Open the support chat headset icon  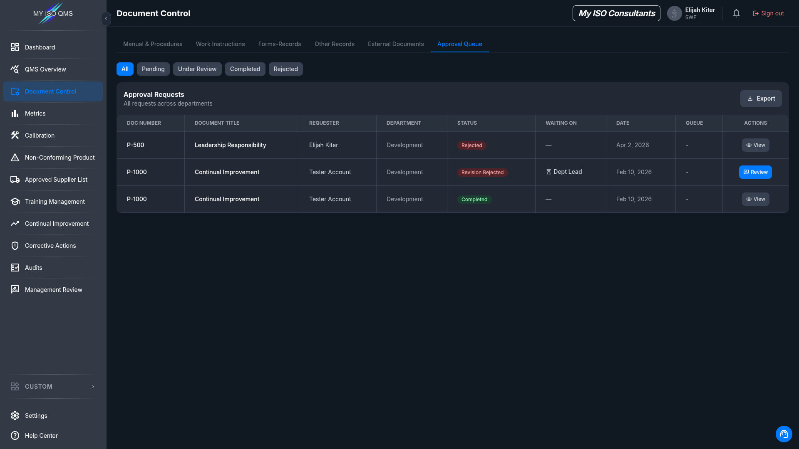click(784, 434)
